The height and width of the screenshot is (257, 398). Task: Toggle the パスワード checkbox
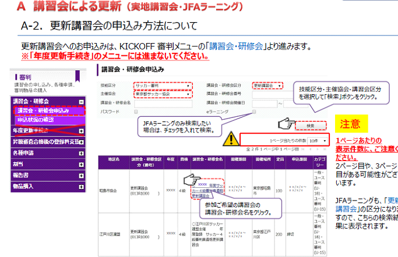[x=136, y=111]
